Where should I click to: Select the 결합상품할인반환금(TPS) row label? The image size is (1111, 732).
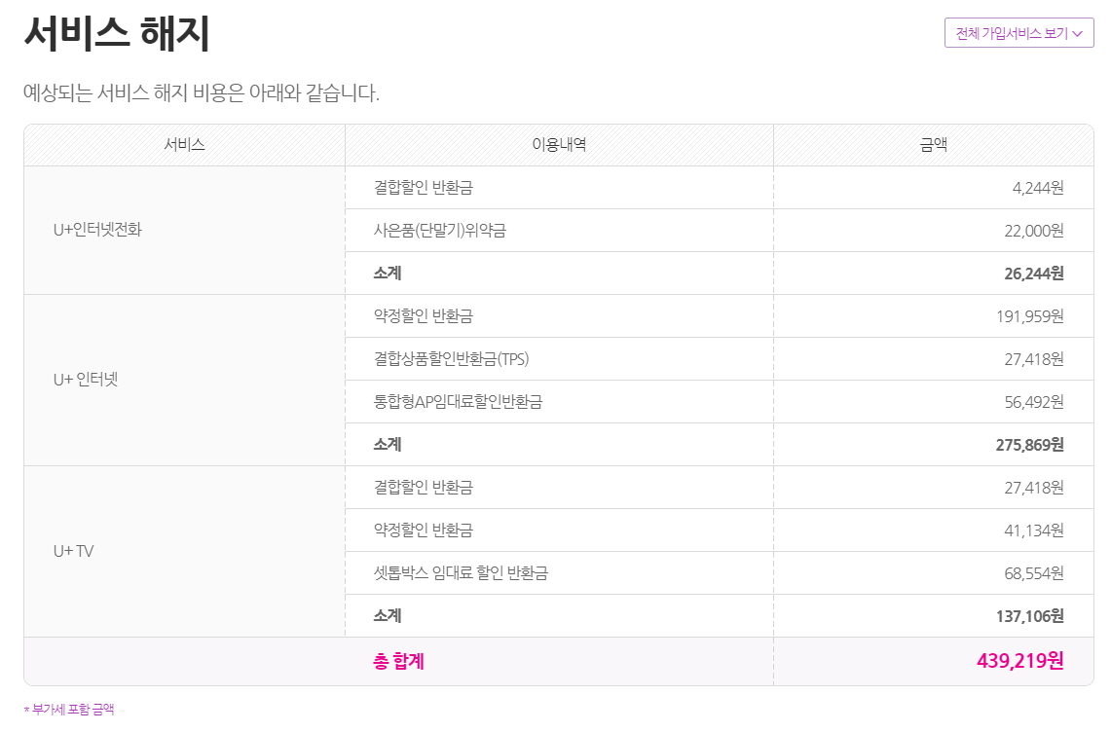coord(451,359)
